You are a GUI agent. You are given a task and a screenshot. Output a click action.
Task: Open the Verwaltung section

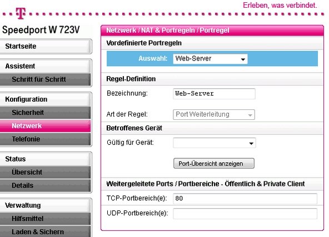46,205
